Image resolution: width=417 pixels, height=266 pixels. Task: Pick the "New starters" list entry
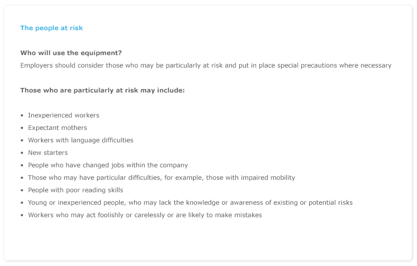point(48,153)
